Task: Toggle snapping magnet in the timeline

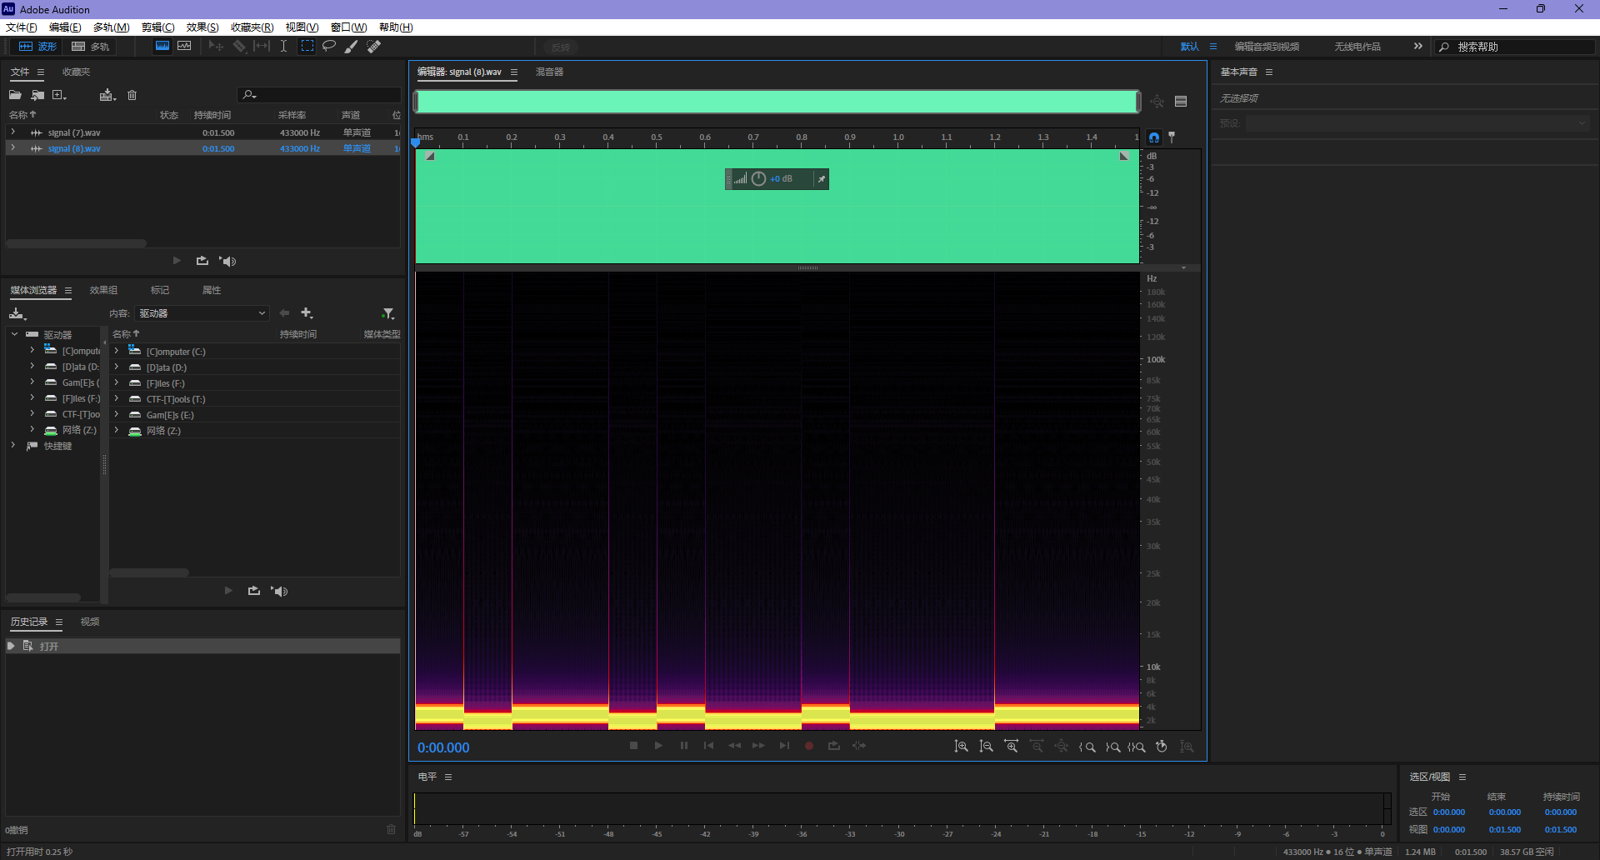Action: pos(1154,137)
